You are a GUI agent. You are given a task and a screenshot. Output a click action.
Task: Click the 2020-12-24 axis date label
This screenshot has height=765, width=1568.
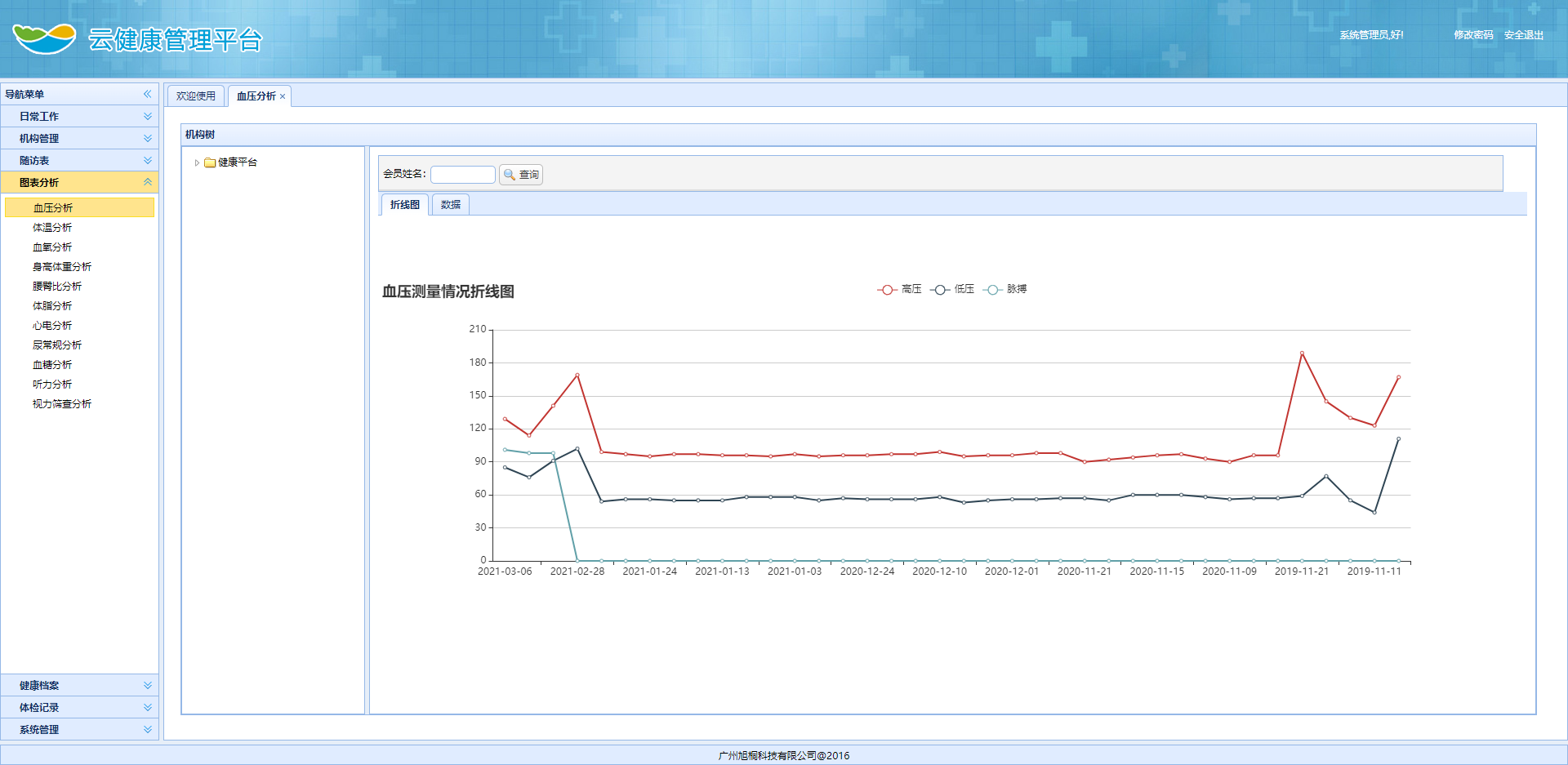[867, 572]
